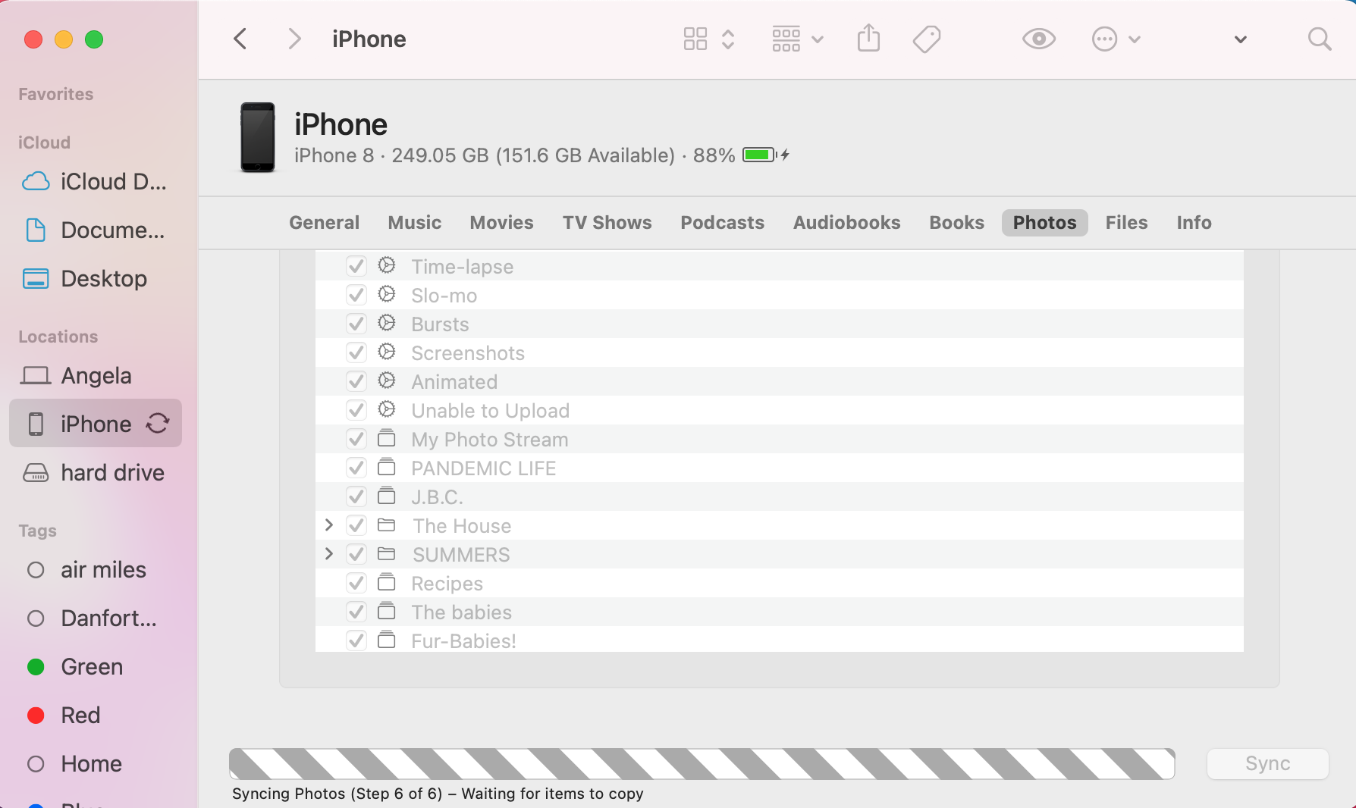Switch to the Photos tab
This screenshot has height=808, width=1356.
tap(1045, 223)
